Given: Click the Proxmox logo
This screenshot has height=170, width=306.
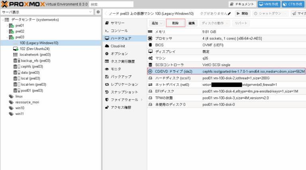Looking at the screenshot, I should pyautogui.click(x=23, y=4).
